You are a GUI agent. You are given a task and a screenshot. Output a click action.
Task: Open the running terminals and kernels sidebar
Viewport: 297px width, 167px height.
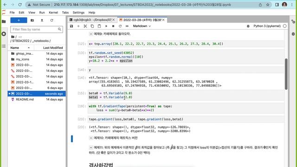point(4,34)
